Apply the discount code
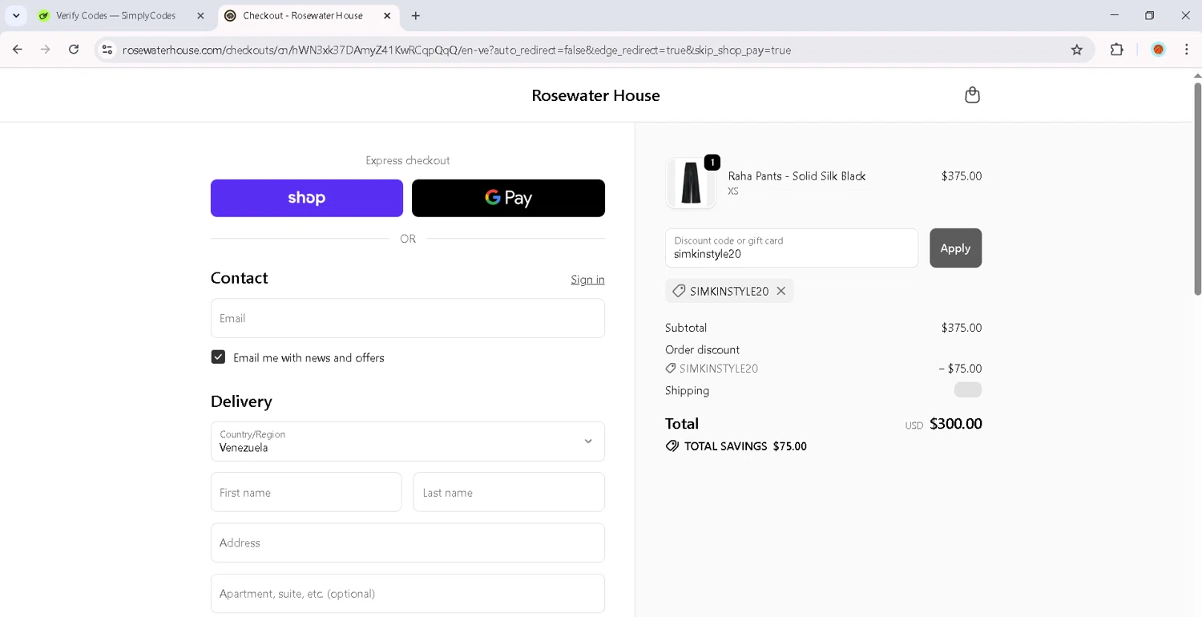Viewport: 1202px width, 617px height. pos(955,248)
